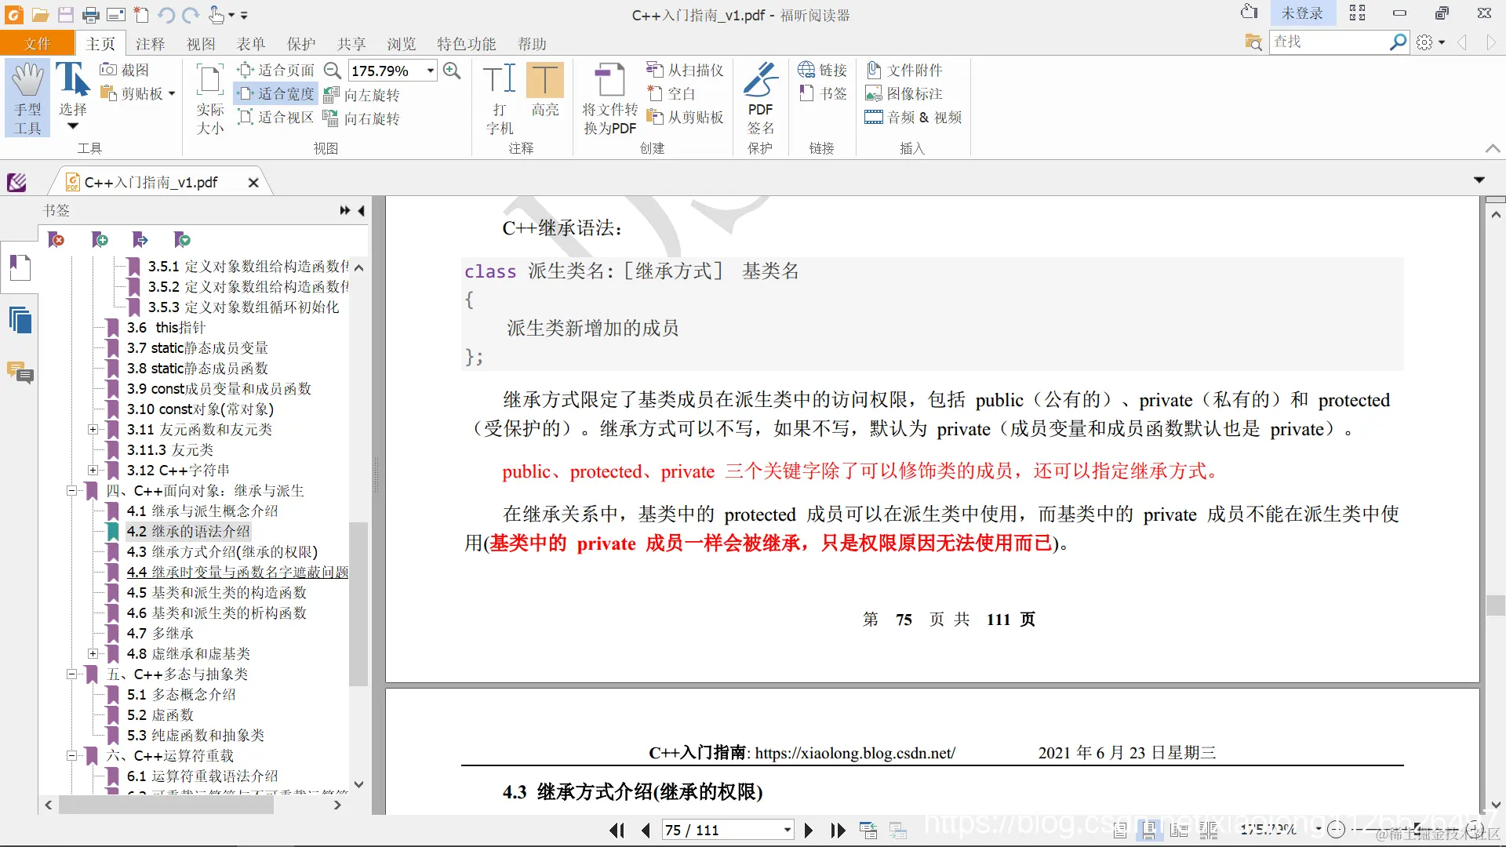
Task: Open the 175.79% zoom dropdown
Action: (431, 71)
